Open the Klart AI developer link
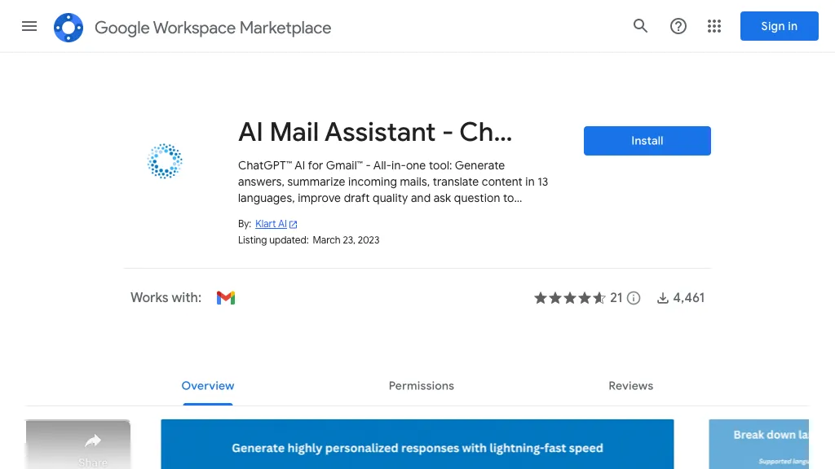835x469 pixels. (271, 224)
